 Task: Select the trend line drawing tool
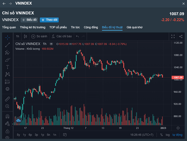coord(8,45)
